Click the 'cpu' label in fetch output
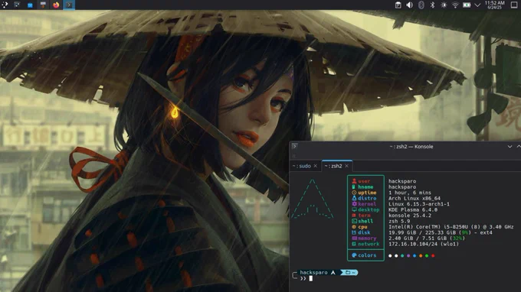 (362, 227)
